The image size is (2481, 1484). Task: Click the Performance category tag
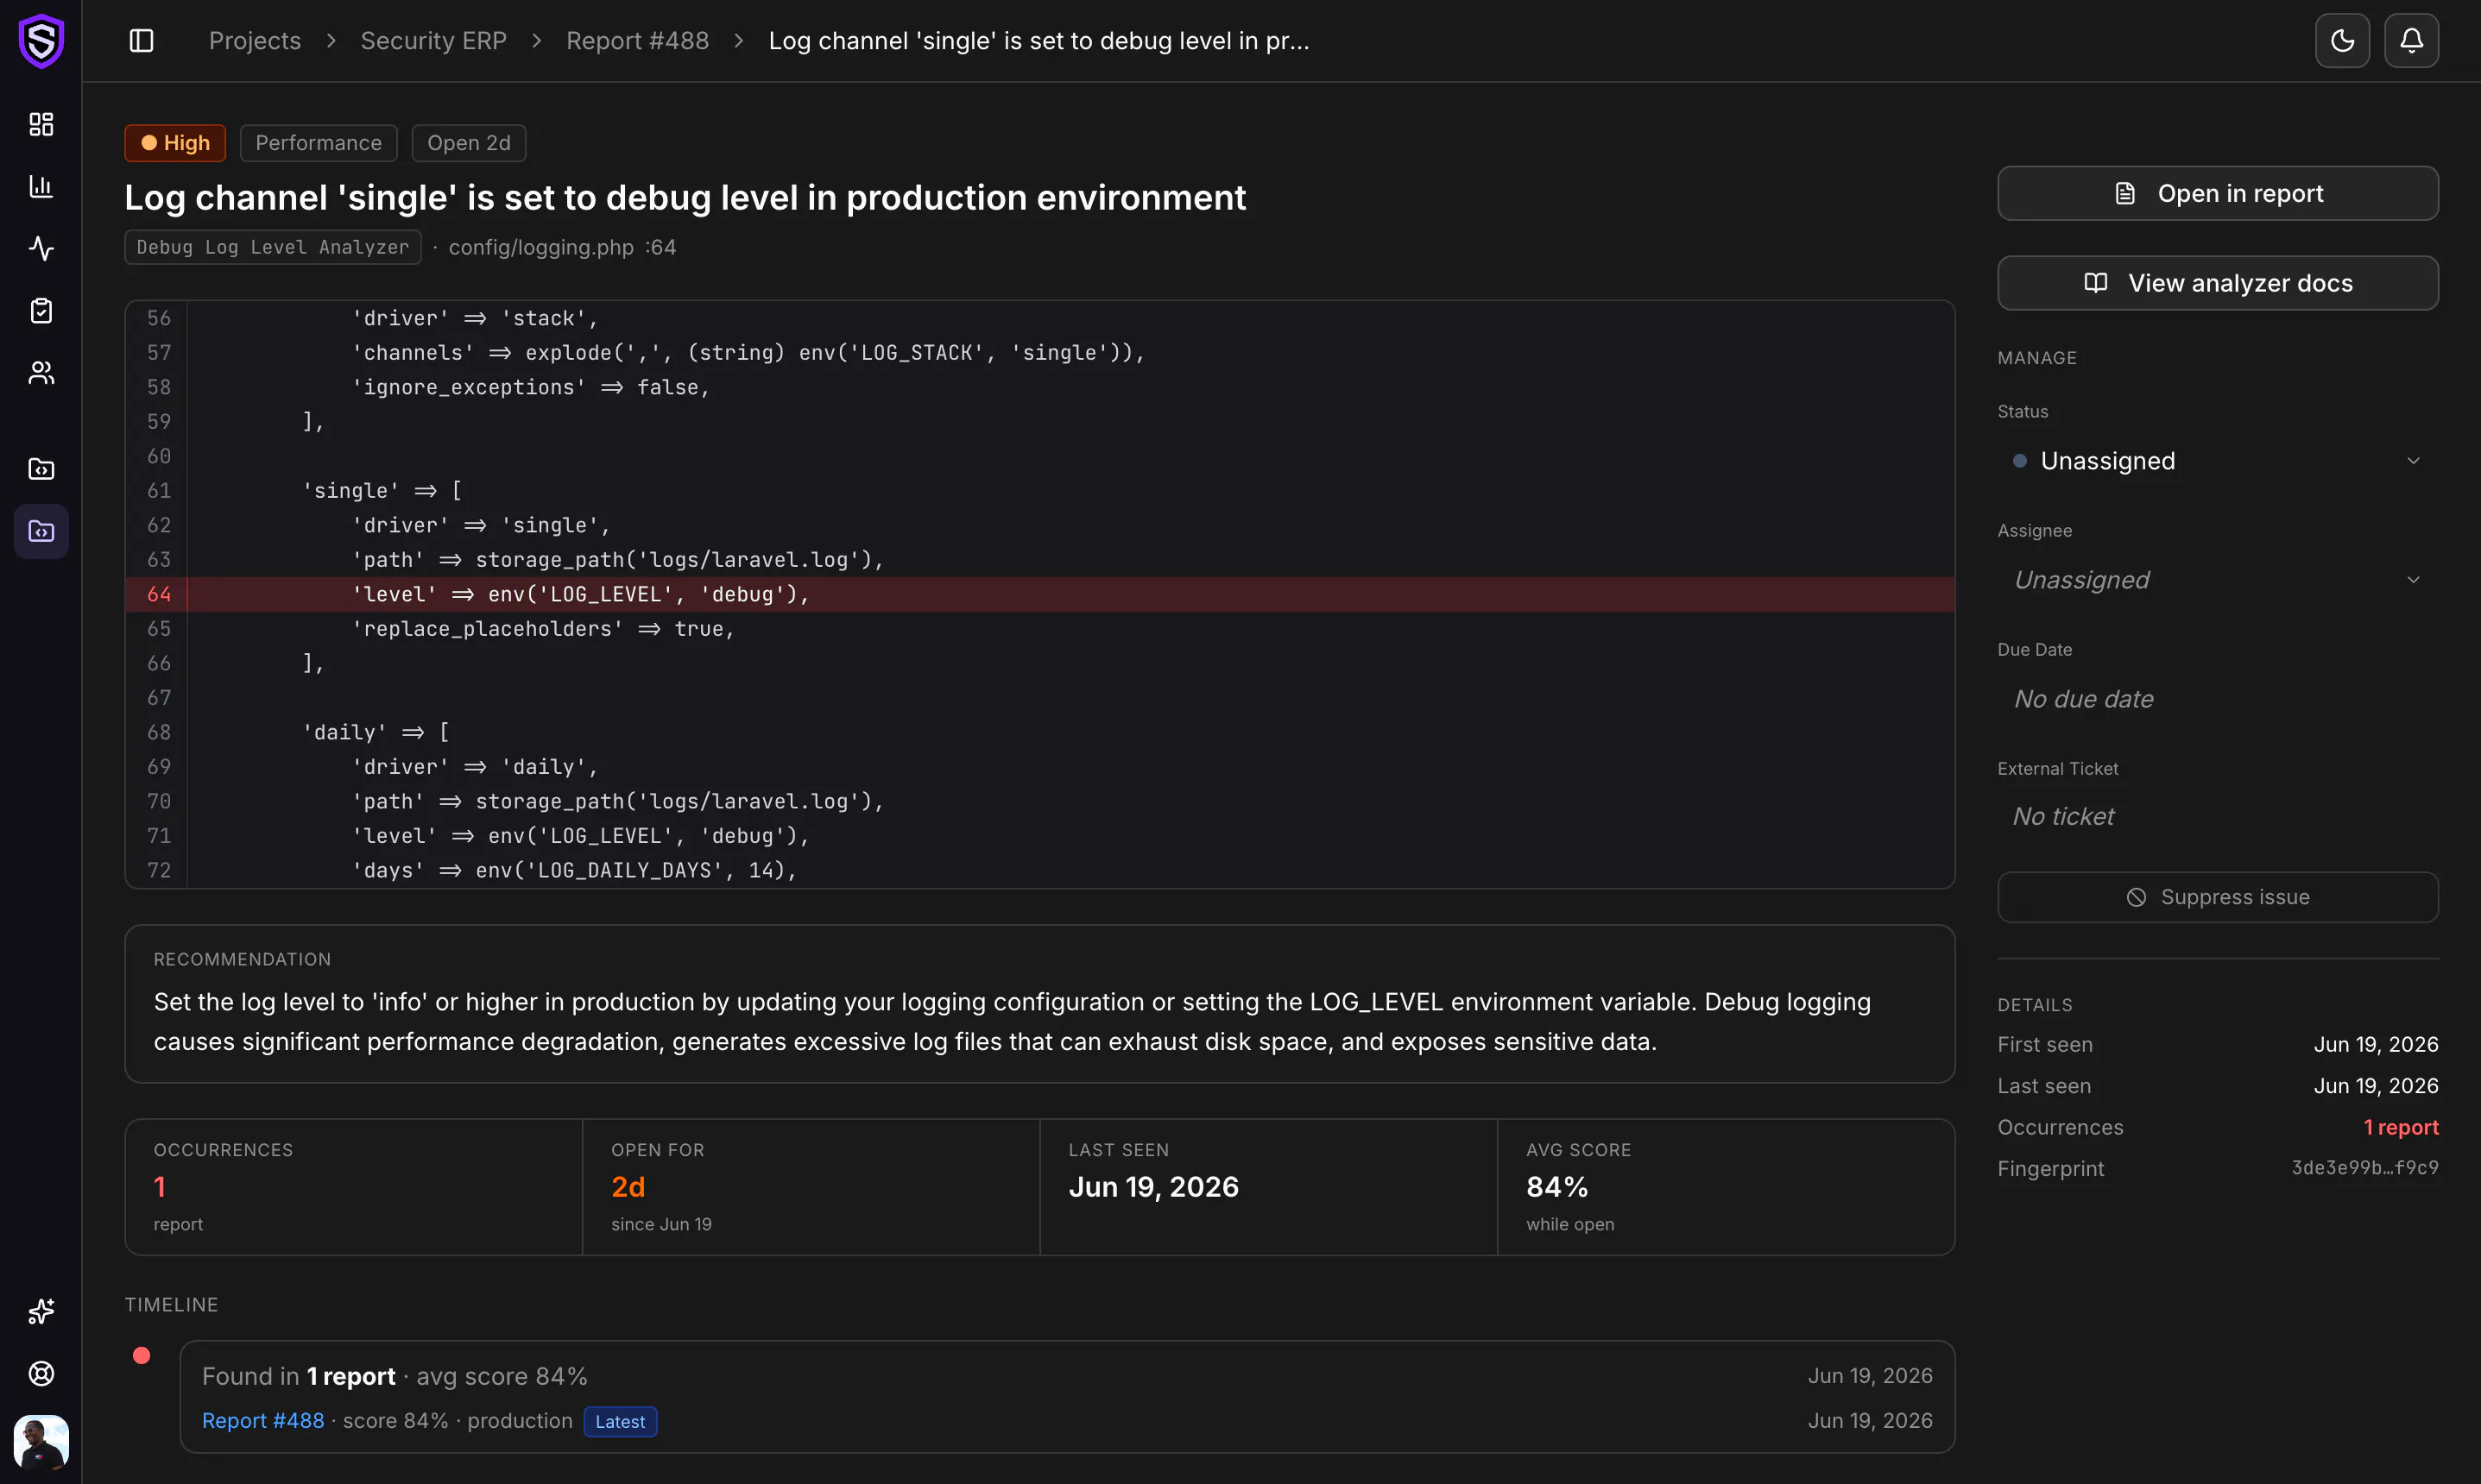pyautogui.click(x=319, y=143)
